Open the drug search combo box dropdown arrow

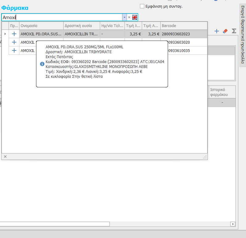click(124, 17)
